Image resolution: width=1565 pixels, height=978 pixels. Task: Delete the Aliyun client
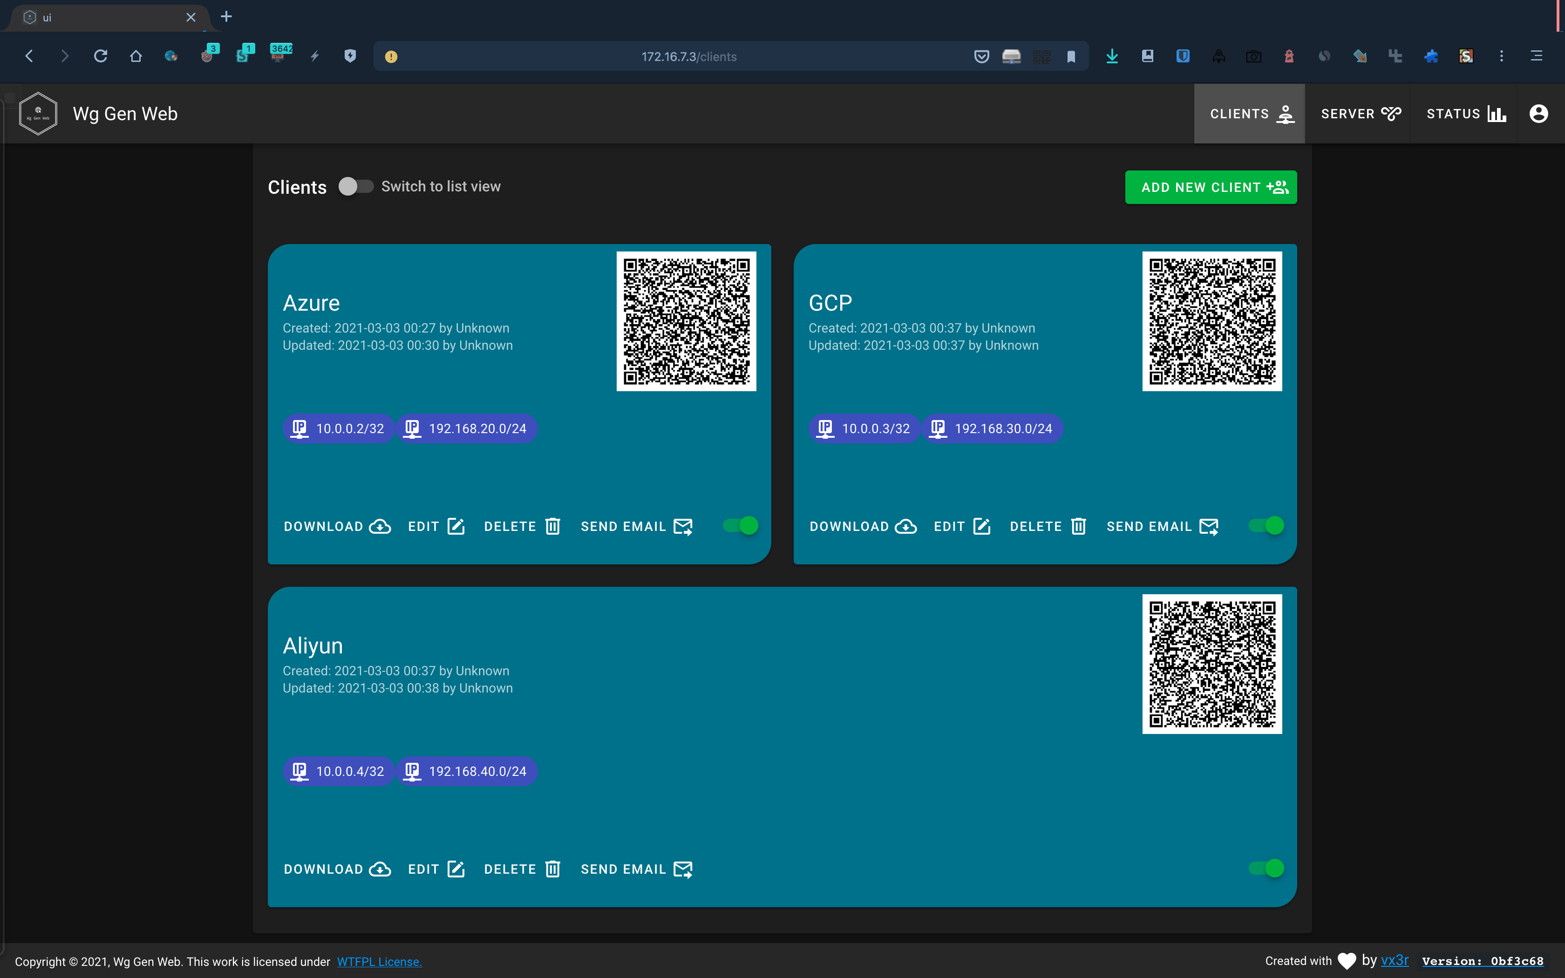coord(522,869)
